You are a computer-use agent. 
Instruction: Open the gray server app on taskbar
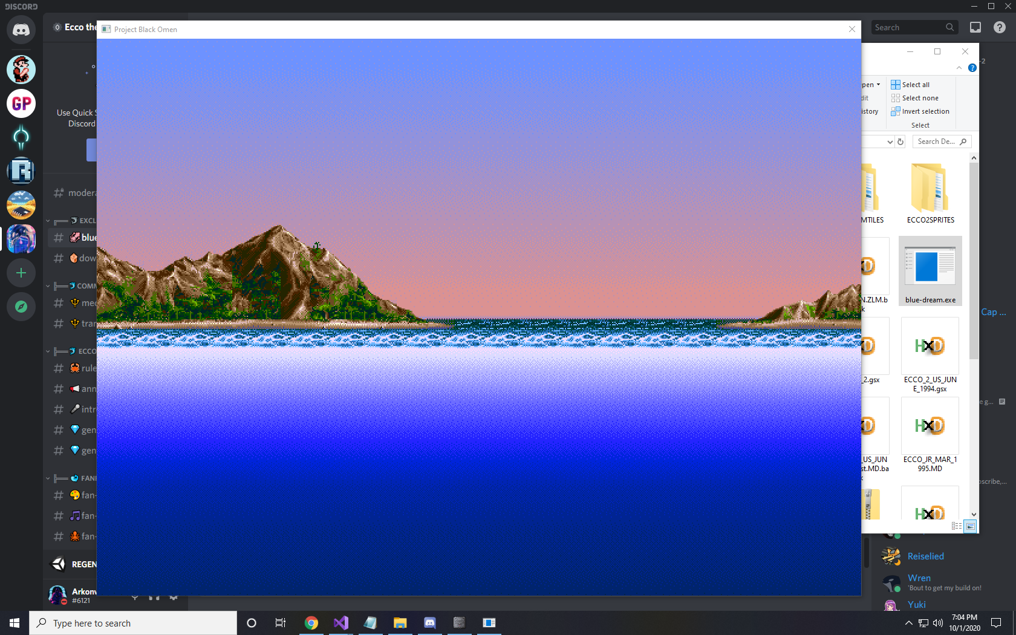click(x=460, y=623)
